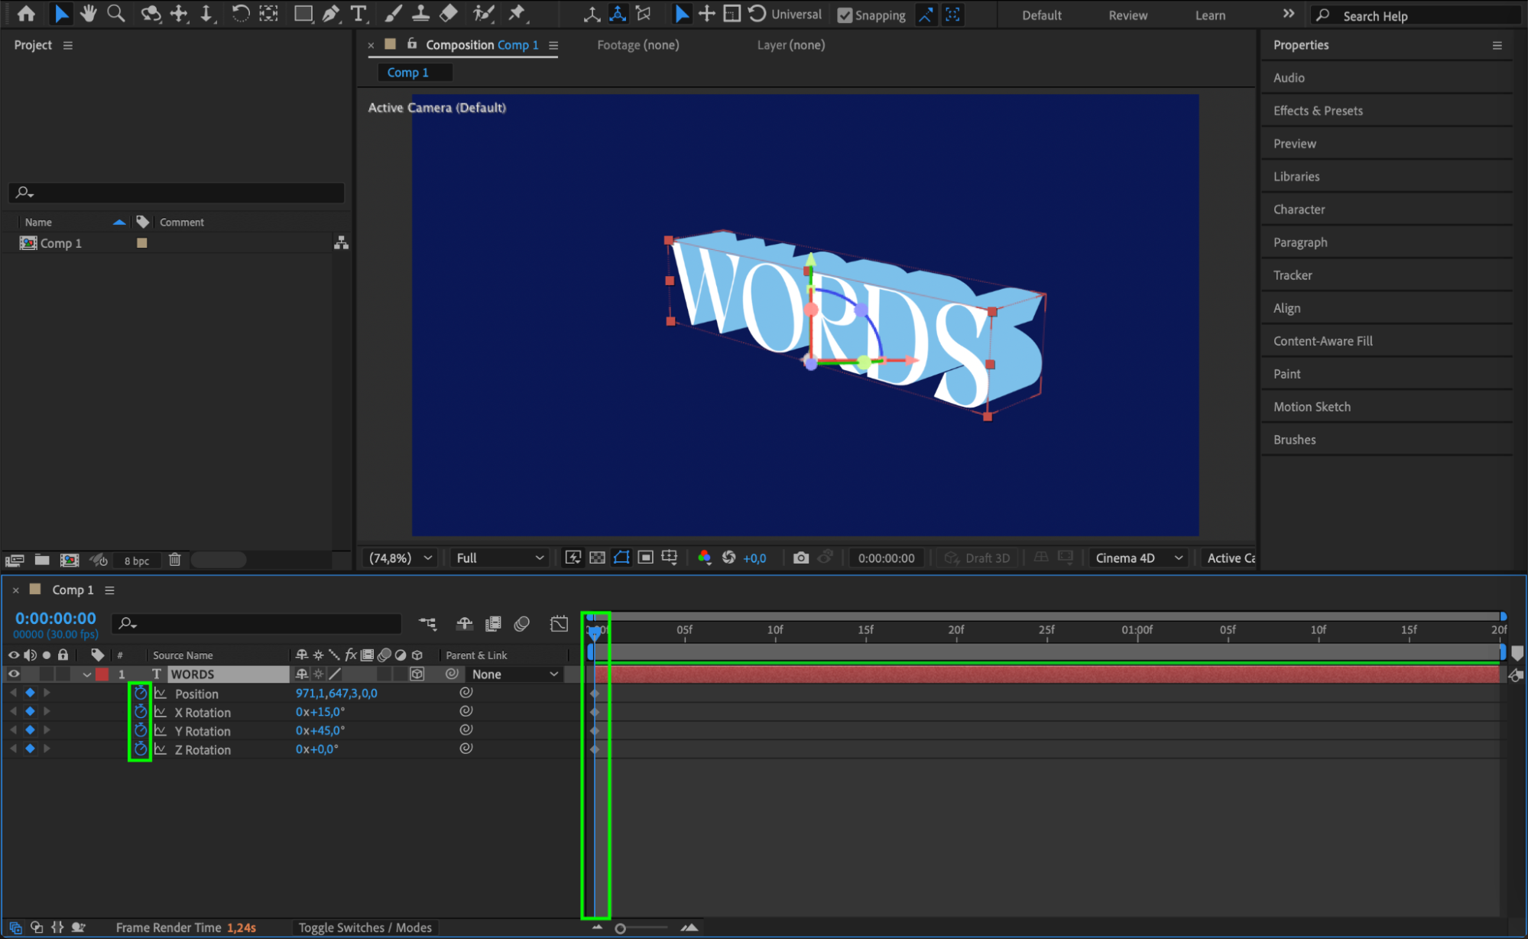1528x939 pixels.
Task: Switch to the Review workspace
Action: (x=1127, y=15)
